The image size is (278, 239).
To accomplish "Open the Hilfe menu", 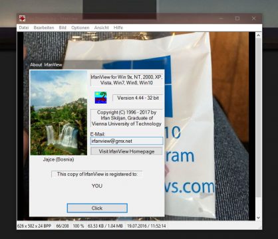I will 118,28.
